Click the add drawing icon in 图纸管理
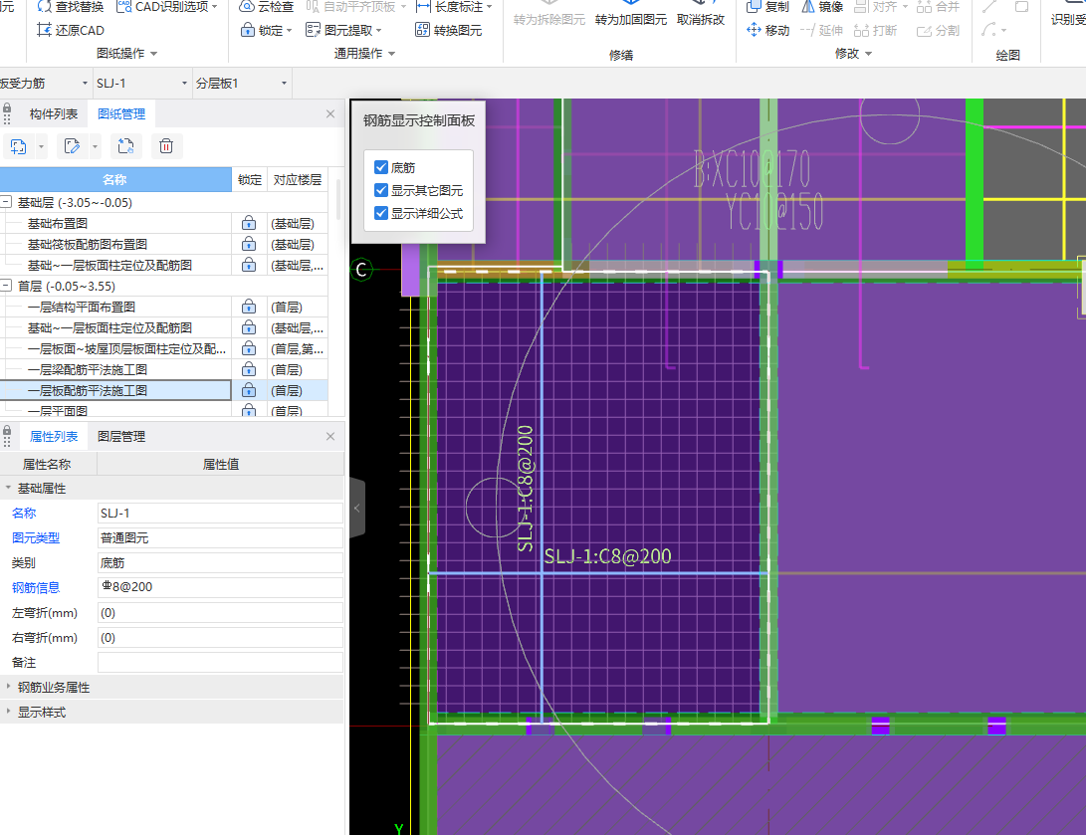The height and width of the screenshot is (835, 1086). pyautogui.click(x=19, y=146)
